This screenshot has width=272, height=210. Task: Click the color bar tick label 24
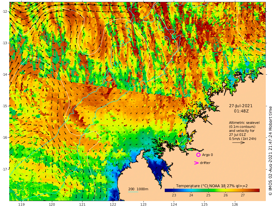[191, 195]
